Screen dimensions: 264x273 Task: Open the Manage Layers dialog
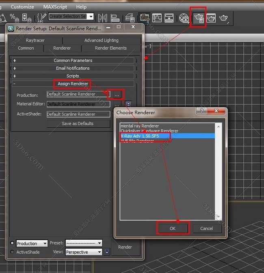point(130,18)
